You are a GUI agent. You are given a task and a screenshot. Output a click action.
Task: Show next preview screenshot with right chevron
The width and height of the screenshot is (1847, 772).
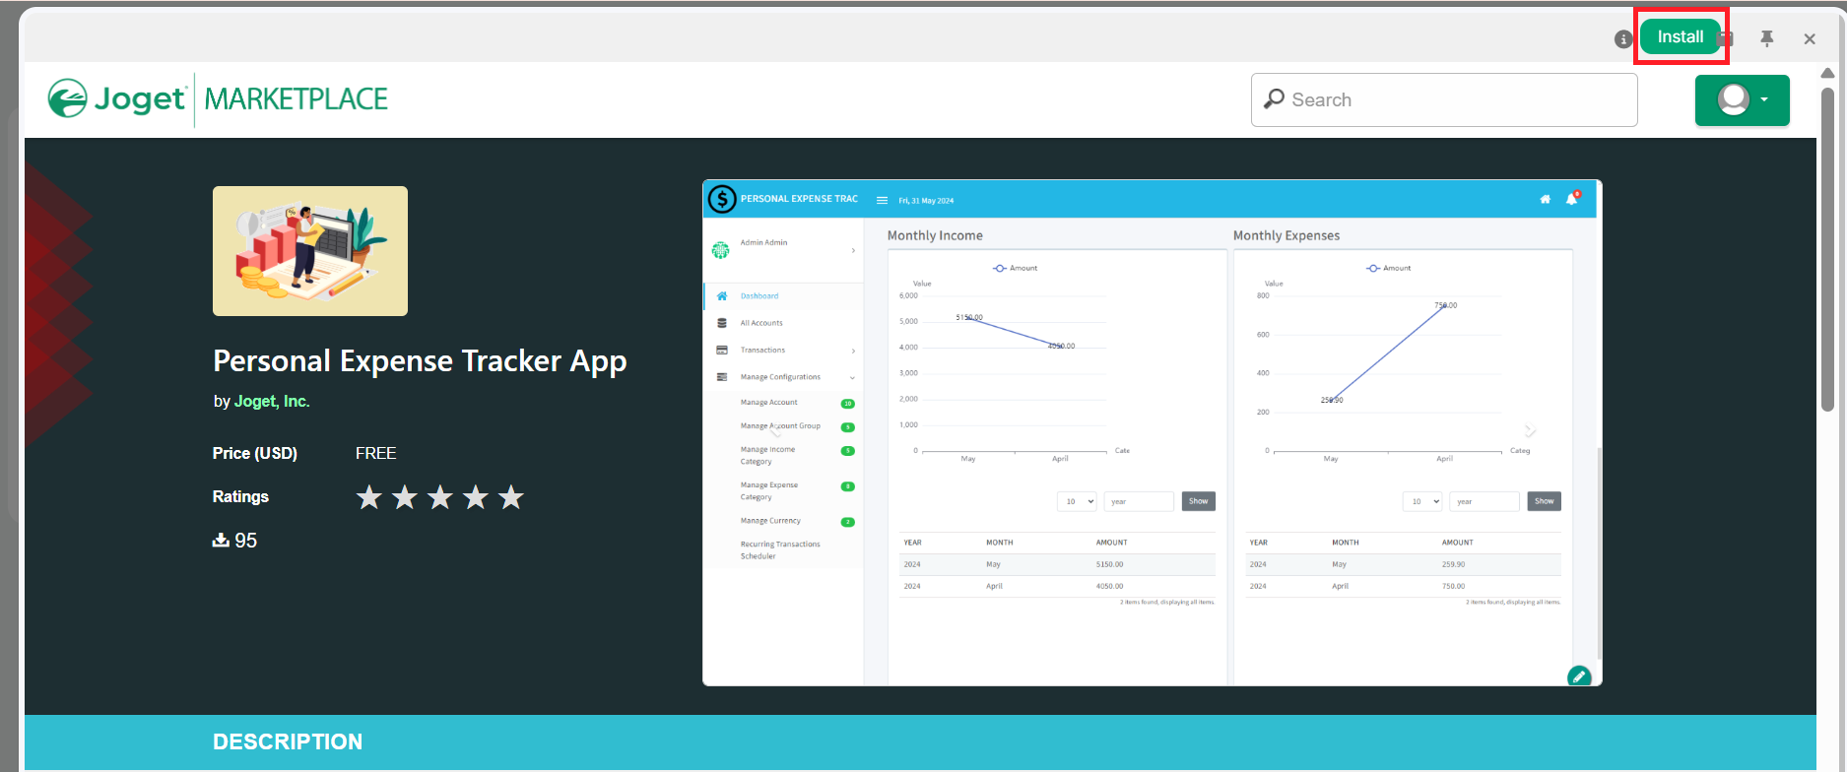pos(1529,430)
